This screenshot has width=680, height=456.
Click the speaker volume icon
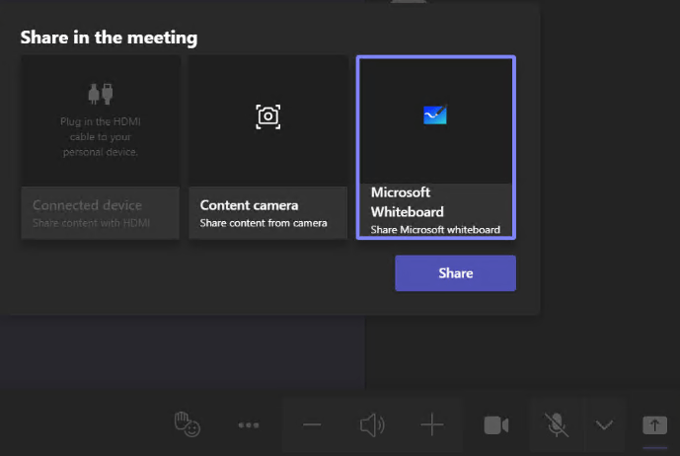click(x=372, y=425)
